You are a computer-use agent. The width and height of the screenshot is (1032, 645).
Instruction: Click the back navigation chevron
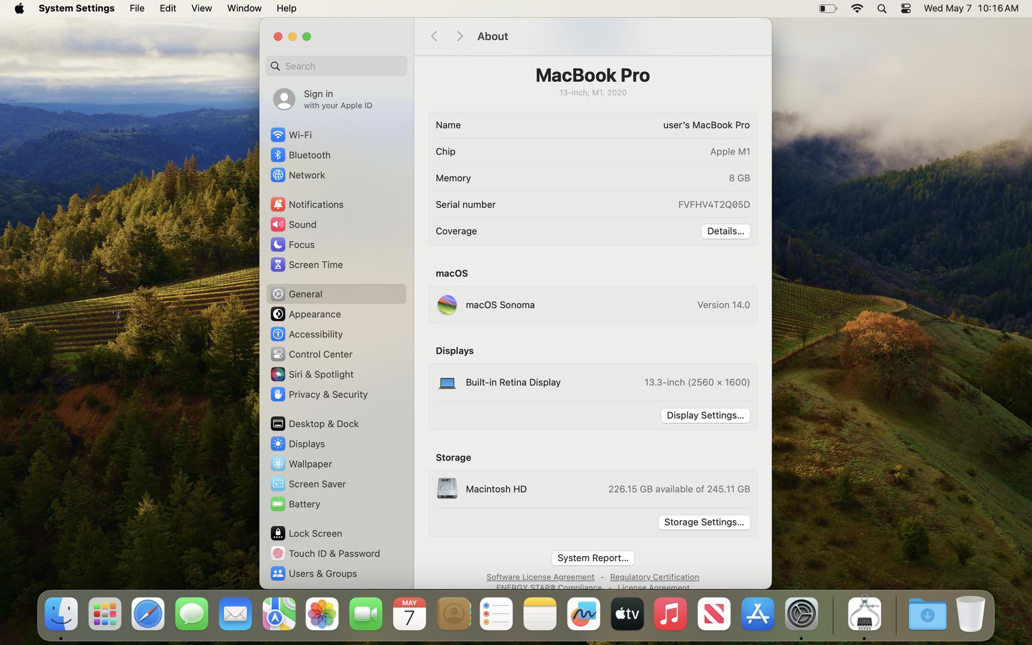tap(434, 36)
